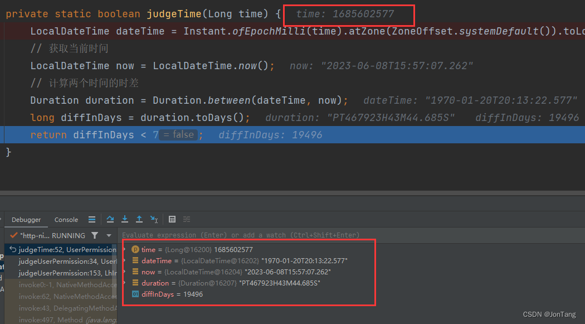This screenshot has height=324, width=585.
Task: Expand the duration variable entry
Action: pos(126,283)
